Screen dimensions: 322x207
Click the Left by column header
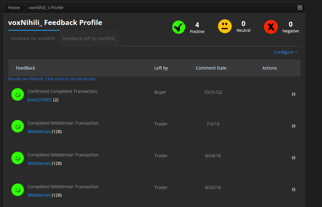click(x=161, y=68)
